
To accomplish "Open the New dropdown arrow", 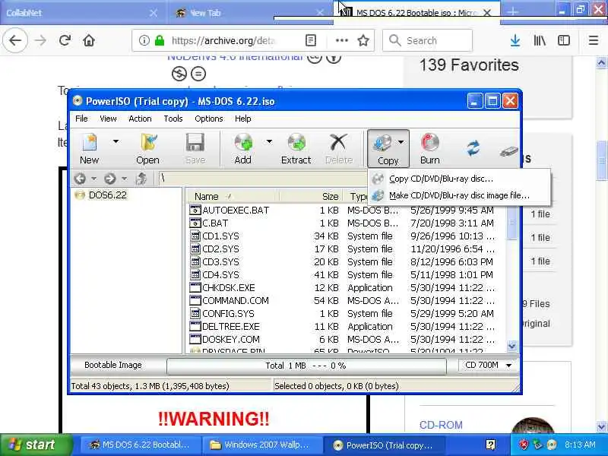I will tap(116, 142).
